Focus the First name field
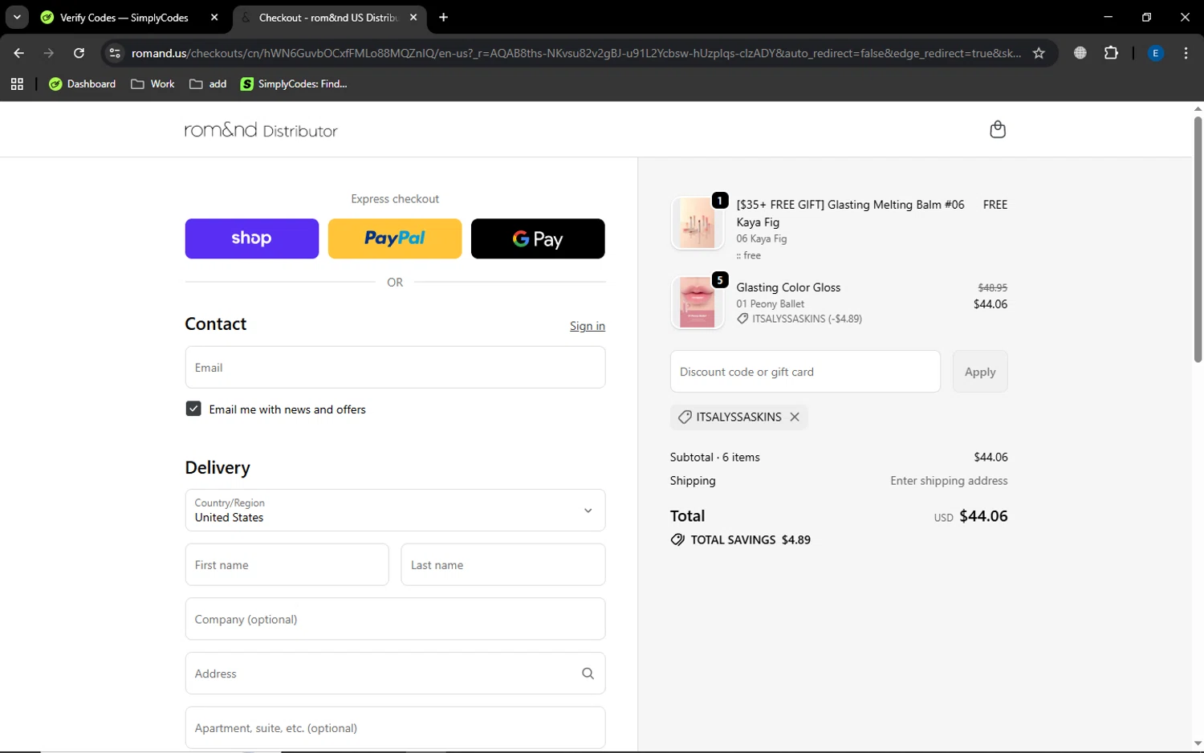 (287, 565)
